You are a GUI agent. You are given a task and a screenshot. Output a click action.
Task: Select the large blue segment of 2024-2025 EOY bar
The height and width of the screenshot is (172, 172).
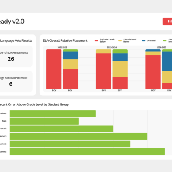tap(167, 61)
